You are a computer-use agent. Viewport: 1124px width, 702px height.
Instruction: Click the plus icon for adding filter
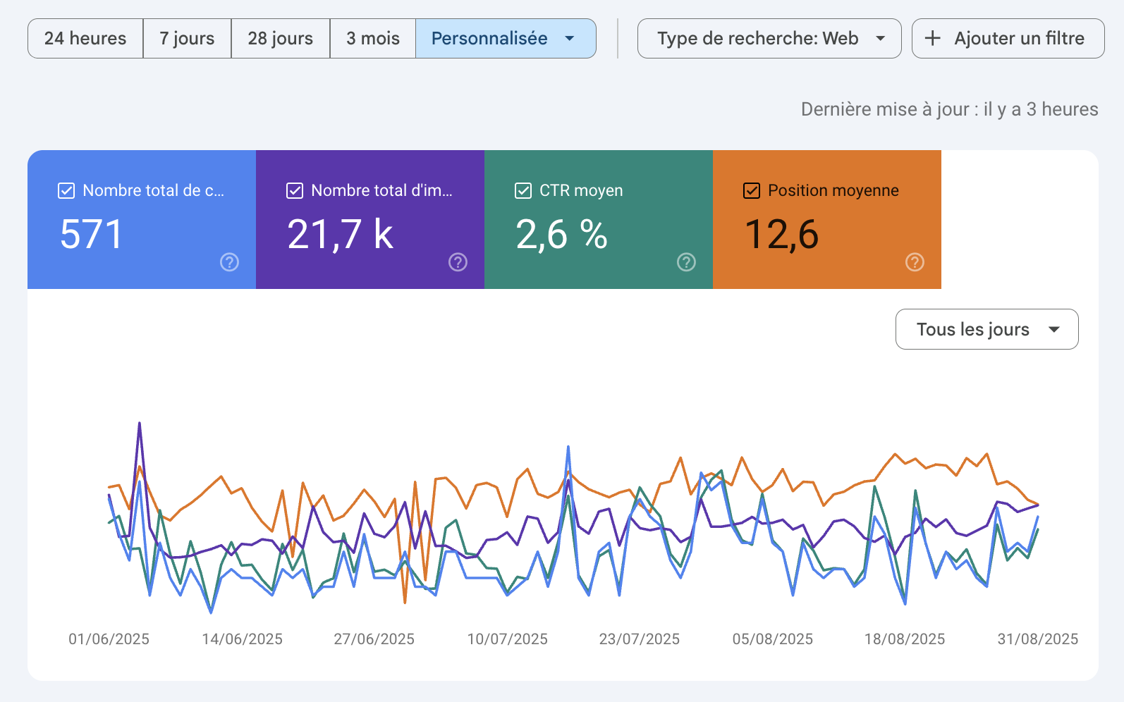932,39
